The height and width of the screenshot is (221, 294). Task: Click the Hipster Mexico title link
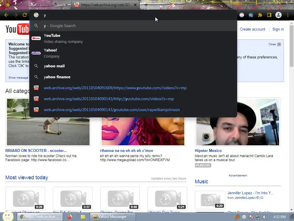208,150
